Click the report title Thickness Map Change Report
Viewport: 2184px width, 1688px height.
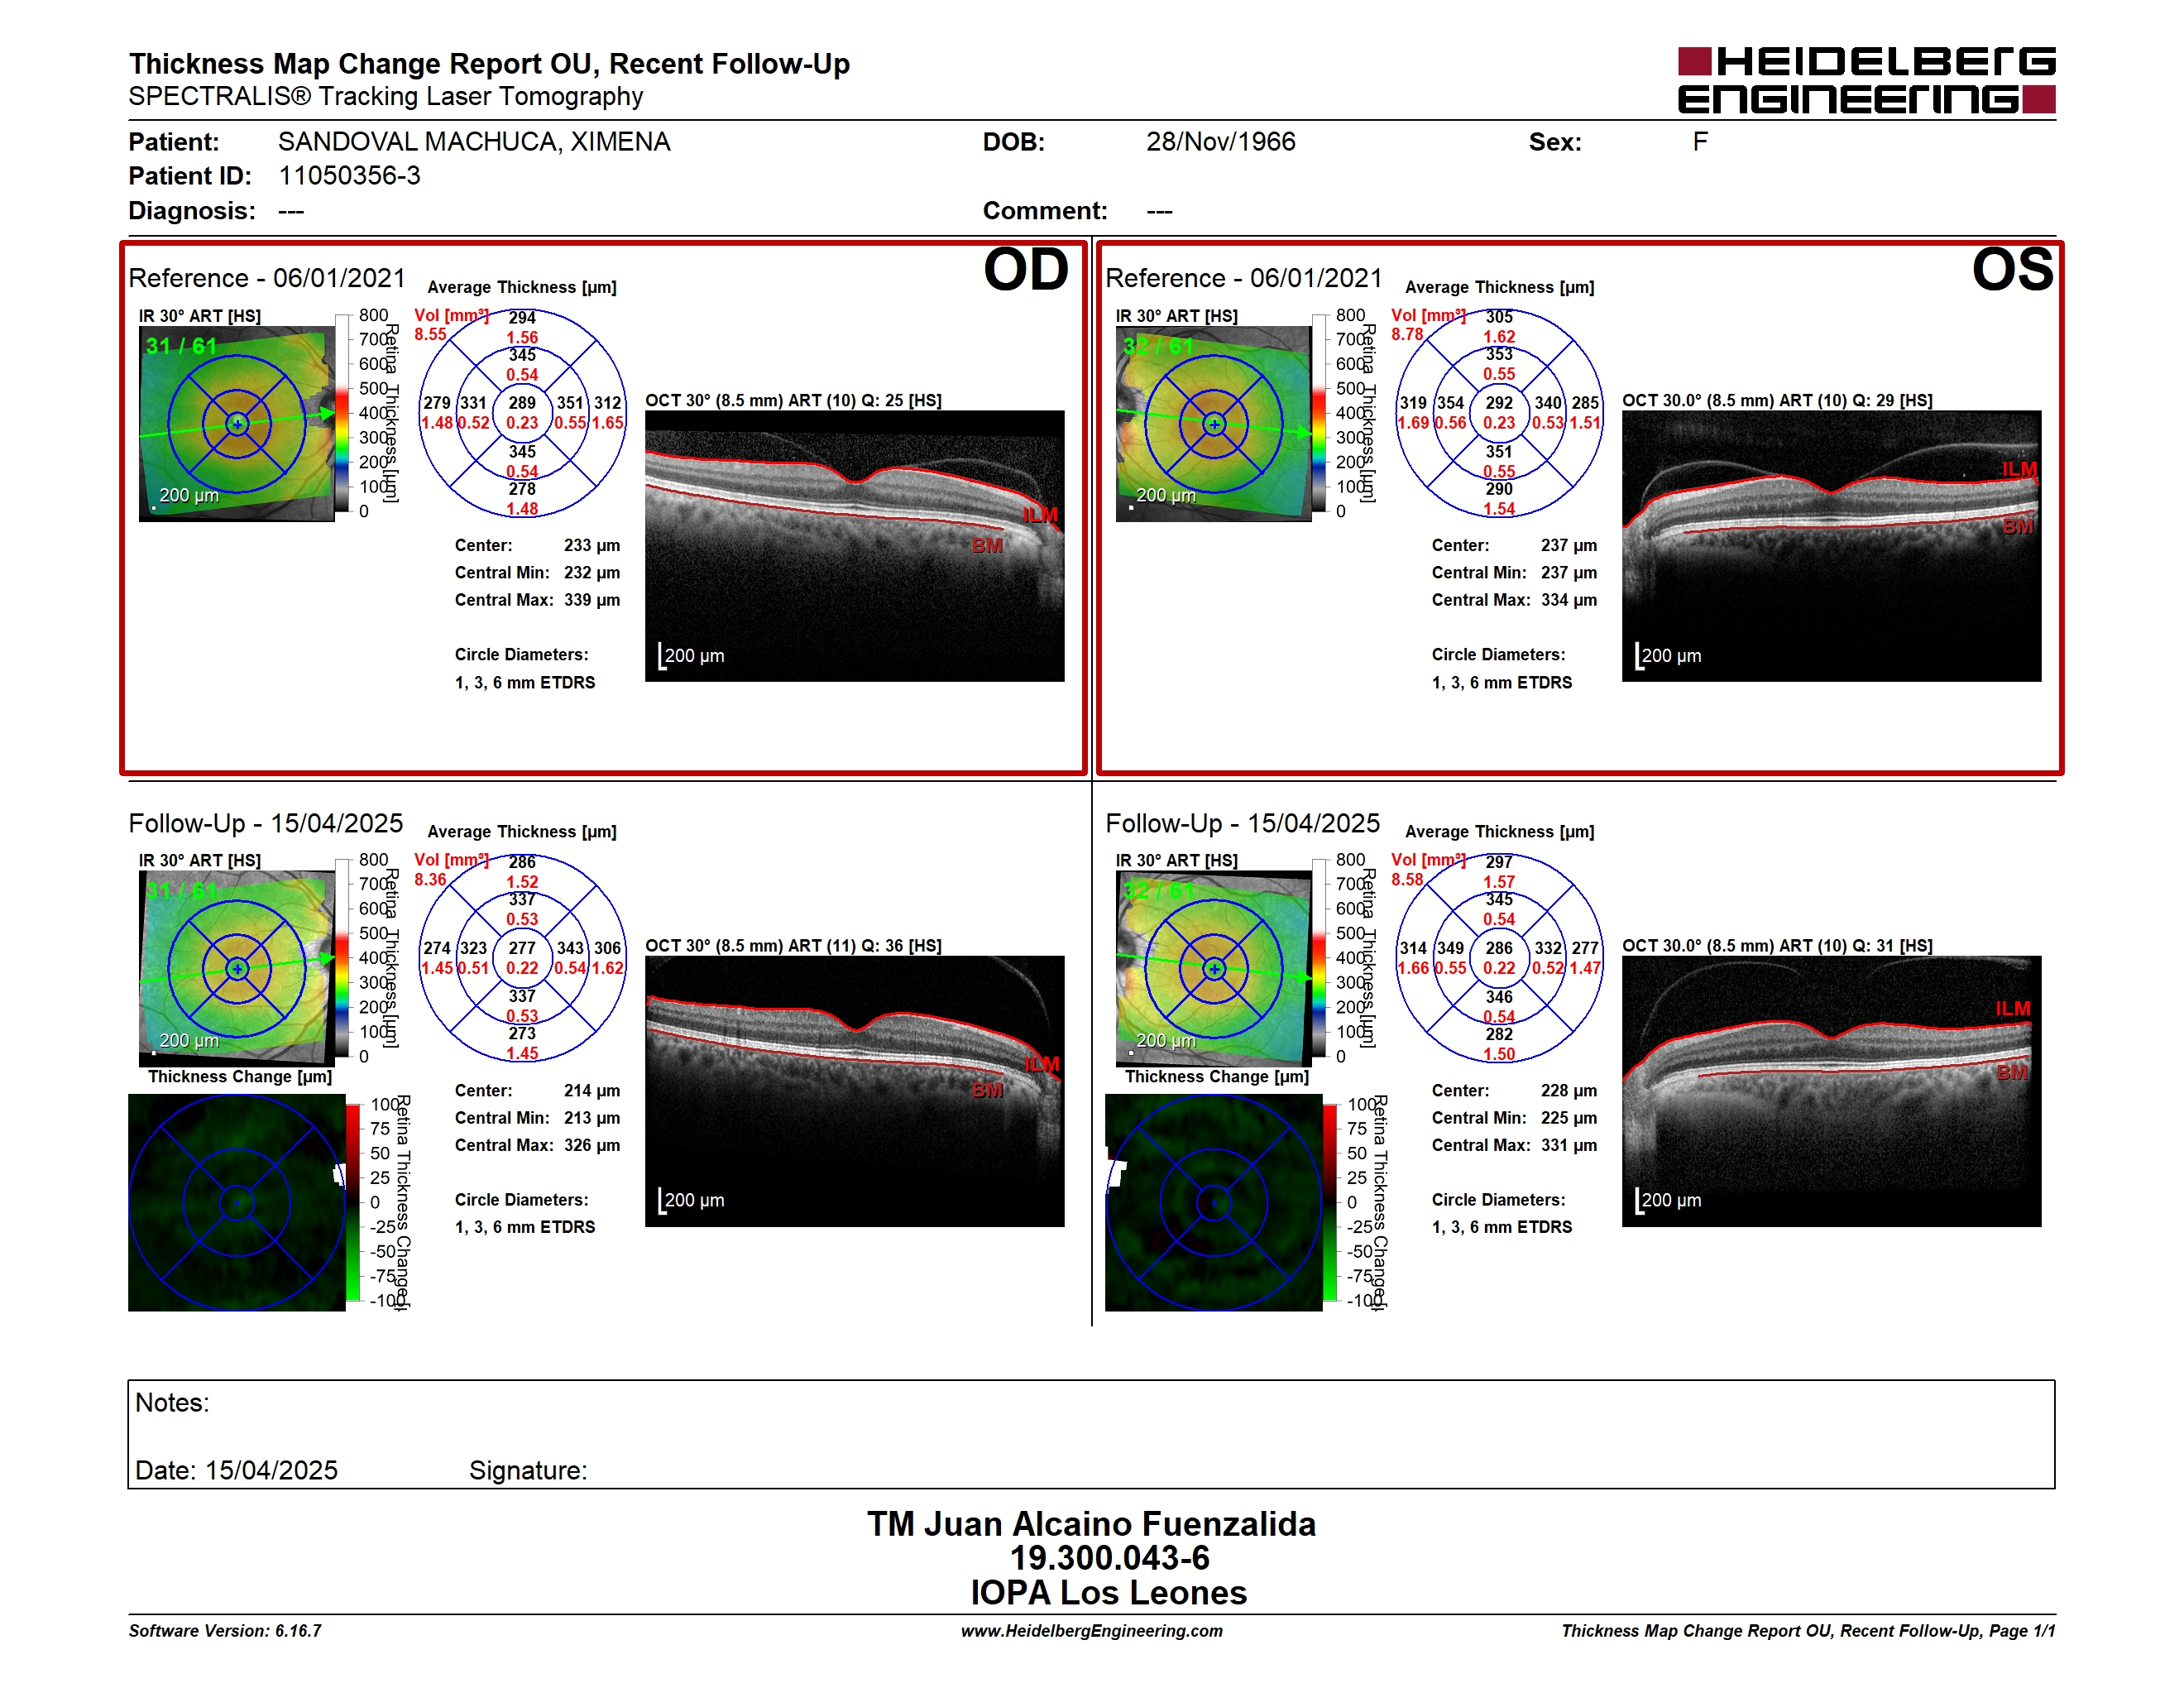488,64
